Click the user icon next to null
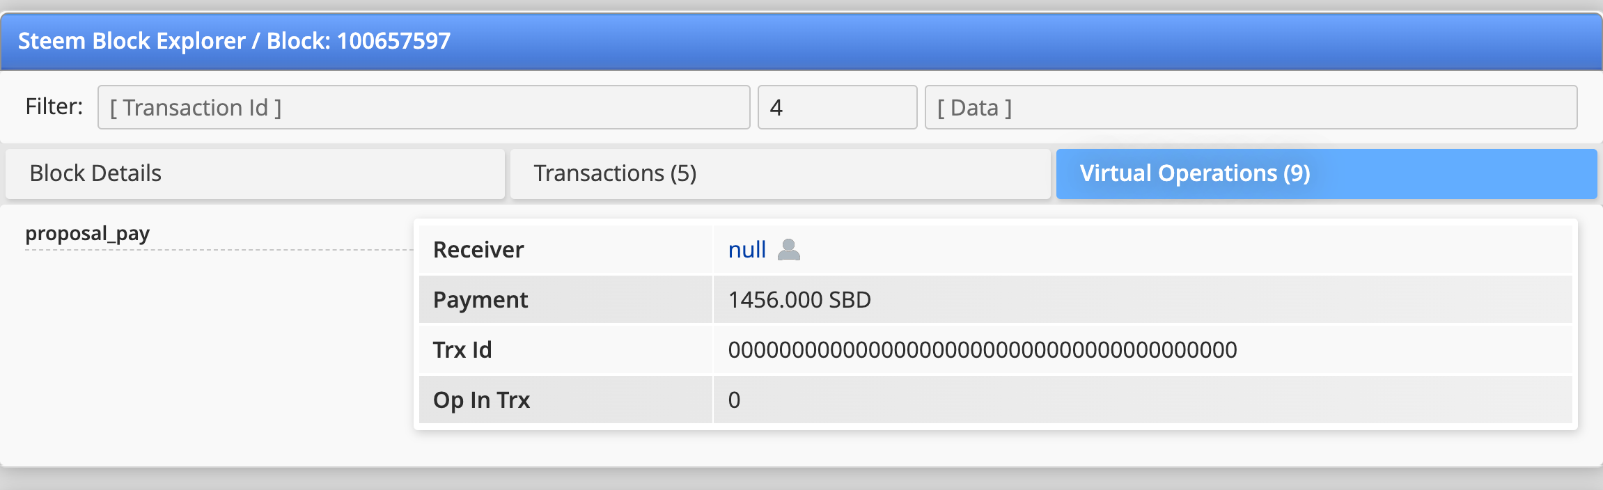1603x490 pixels. click(788, 249)
